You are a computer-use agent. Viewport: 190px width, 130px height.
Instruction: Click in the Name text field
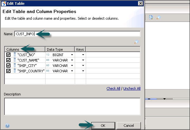tap(85, 34)
